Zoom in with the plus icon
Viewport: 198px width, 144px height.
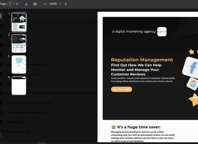coord(66,4)
